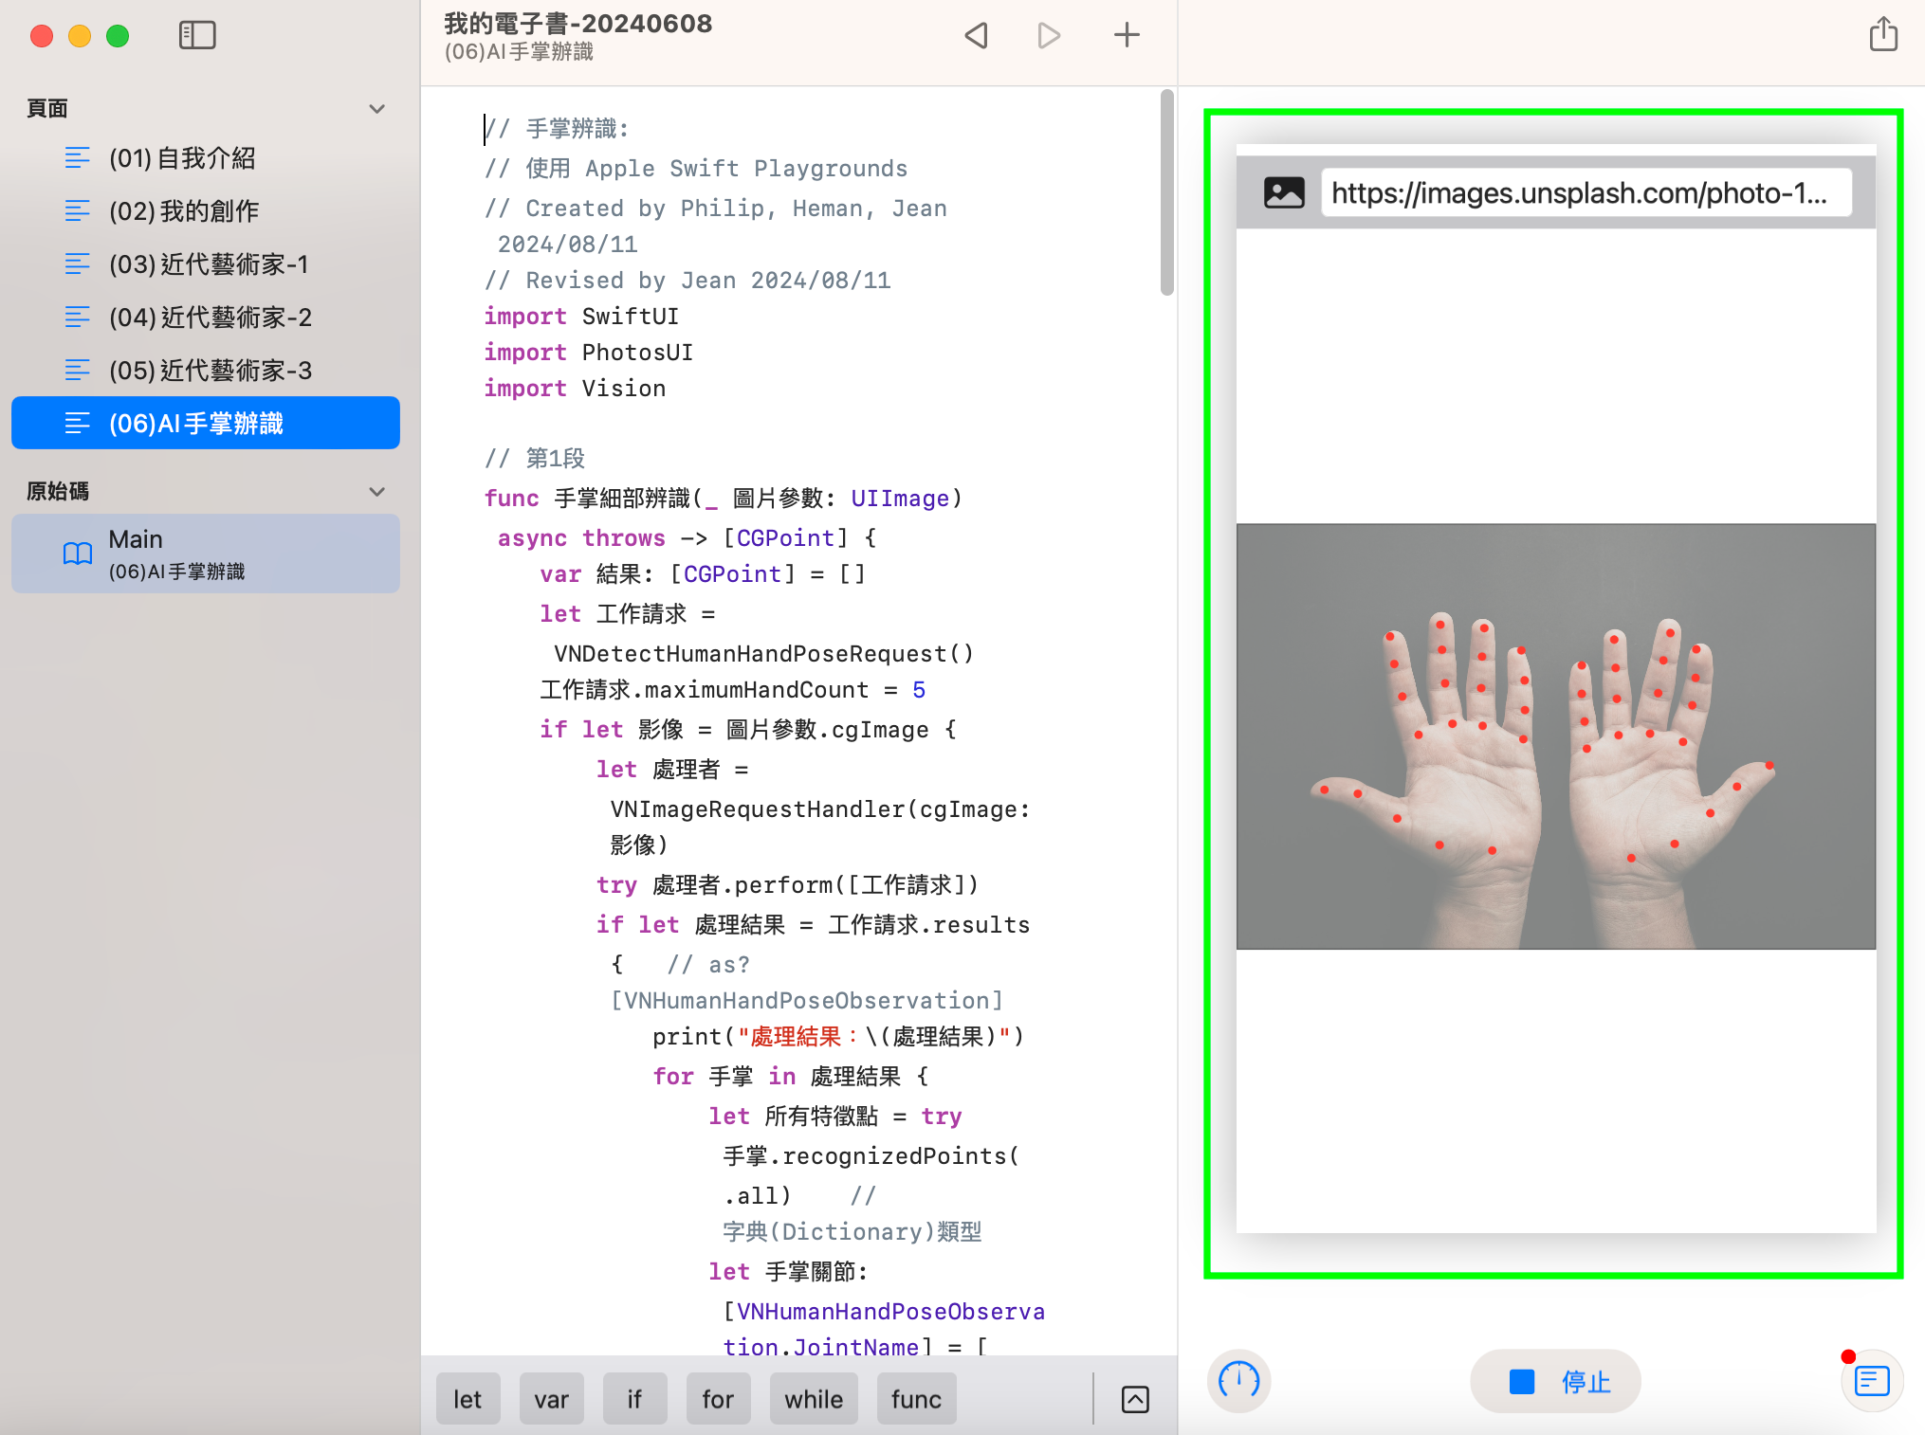Image resolution: width=1925 pixels, height=1435 pixels.
Task: Insert the 'func' keyword snippet
Action: (915, 1399)
